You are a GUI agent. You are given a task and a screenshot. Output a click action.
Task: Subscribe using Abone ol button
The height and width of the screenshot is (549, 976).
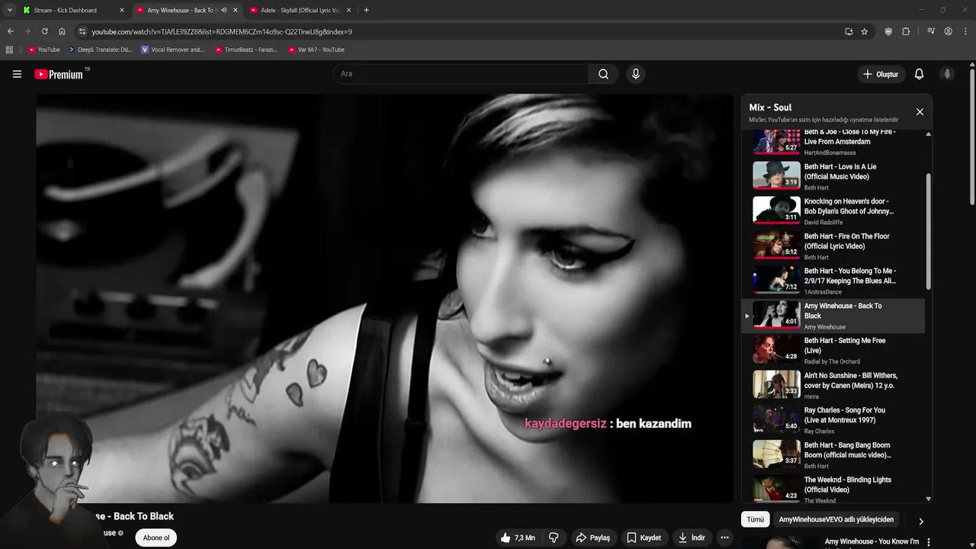pyautogui.click(x=156, y=538)
